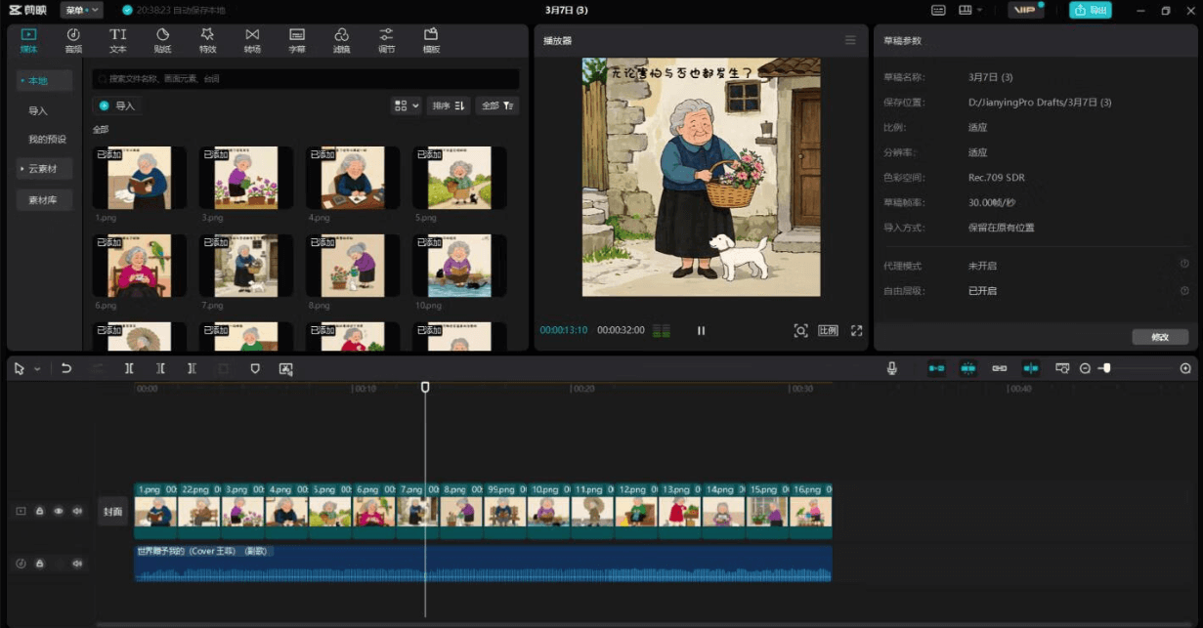Click the microphone voiceover record icon
Screen dimensions: 1203x628
pos(891,368)
